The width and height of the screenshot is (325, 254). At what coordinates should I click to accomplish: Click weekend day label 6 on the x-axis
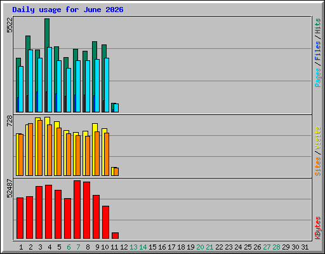(x=69, y=247)
